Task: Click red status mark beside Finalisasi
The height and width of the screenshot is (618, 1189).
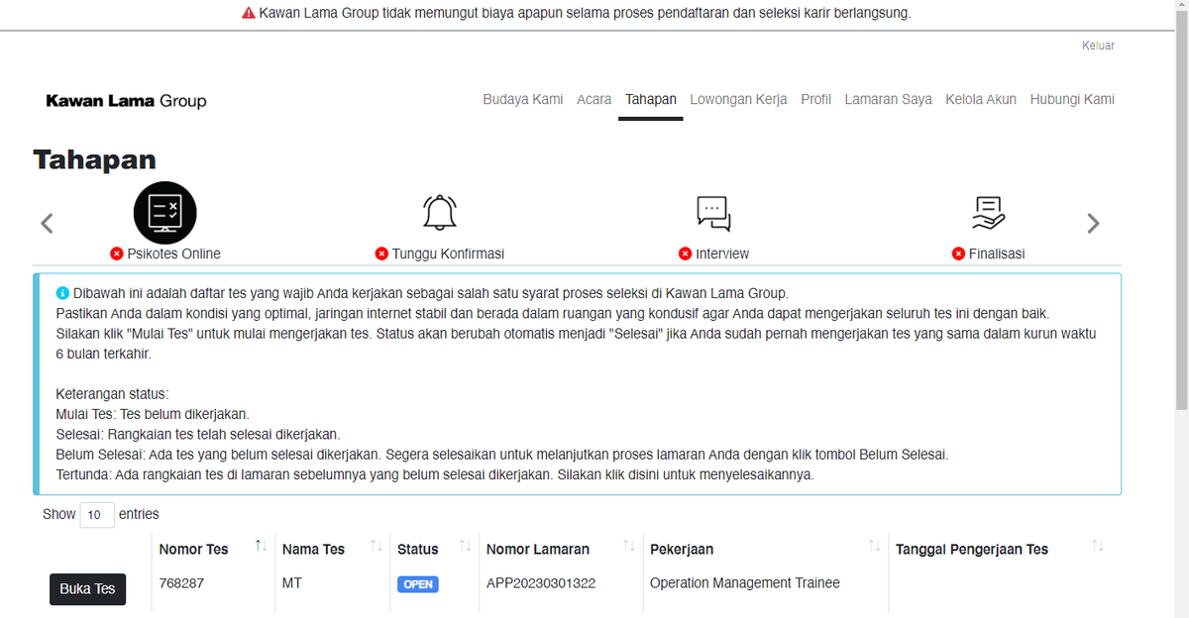Action: [x=958, y=254]
